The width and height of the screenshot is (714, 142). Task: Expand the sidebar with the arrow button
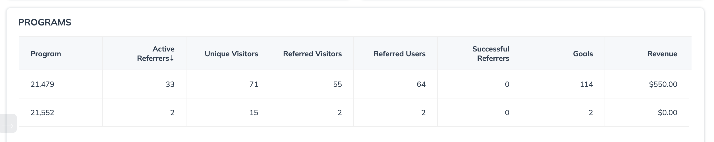point(8,124)
